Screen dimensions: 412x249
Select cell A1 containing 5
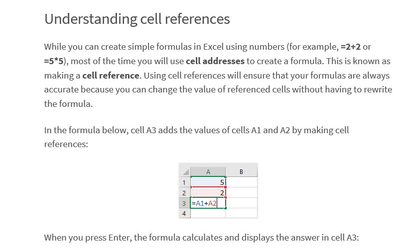pyautogui.click(x=208, y=182)
